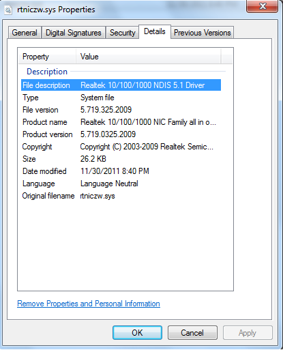Select the Copyright property label
Image resolution: width=283 pixels, height=350 pixels.
[x=37, y=147]
